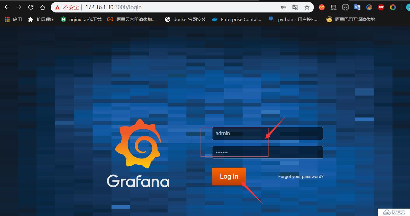Image resolution: width=410 pixels, height=216 pixels.
Task: Open the blue round fox extension icon
Action: pyautogui.click(x=369, y=7)
